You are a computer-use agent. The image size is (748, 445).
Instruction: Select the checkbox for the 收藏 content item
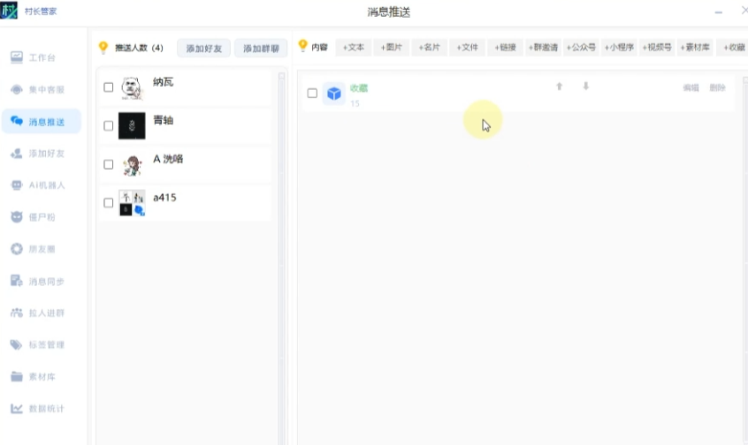312,93
